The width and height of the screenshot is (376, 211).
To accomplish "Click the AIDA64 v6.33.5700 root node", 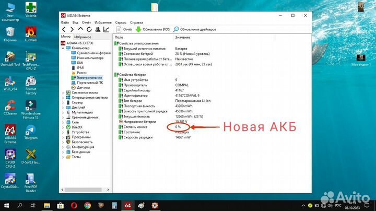I will click(77, 43).
